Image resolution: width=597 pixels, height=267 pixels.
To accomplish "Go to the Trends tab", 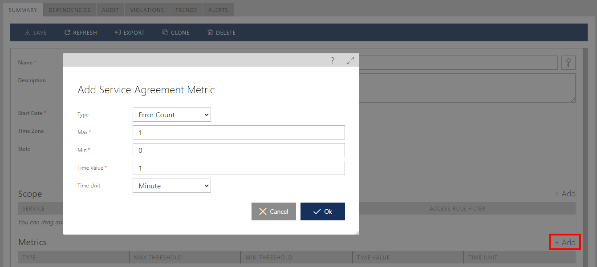I will (186, 10).
